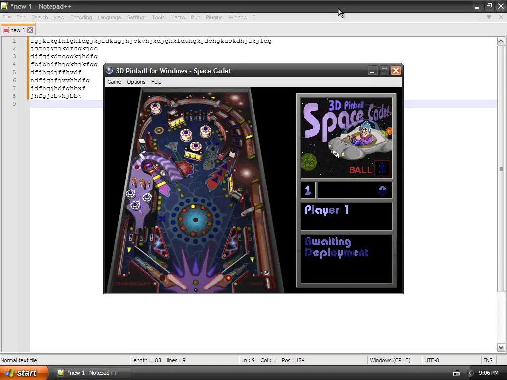The height and width of the screenshot is (380, 507).
Task: Click the text 'djfgjkdncggkjhdfg' on line 3
Action: click(x=64, y=56)
